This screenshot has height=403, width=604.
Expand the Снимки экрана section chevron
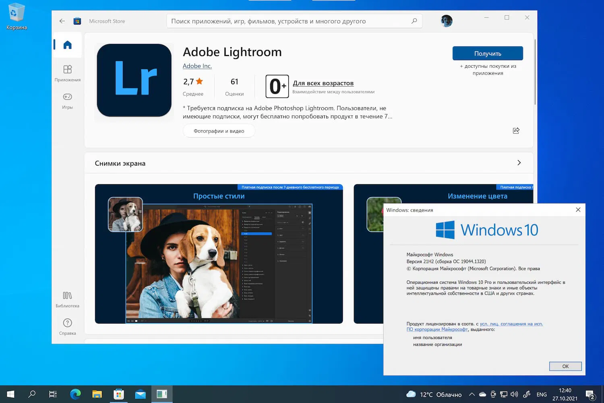coord(519,163)
